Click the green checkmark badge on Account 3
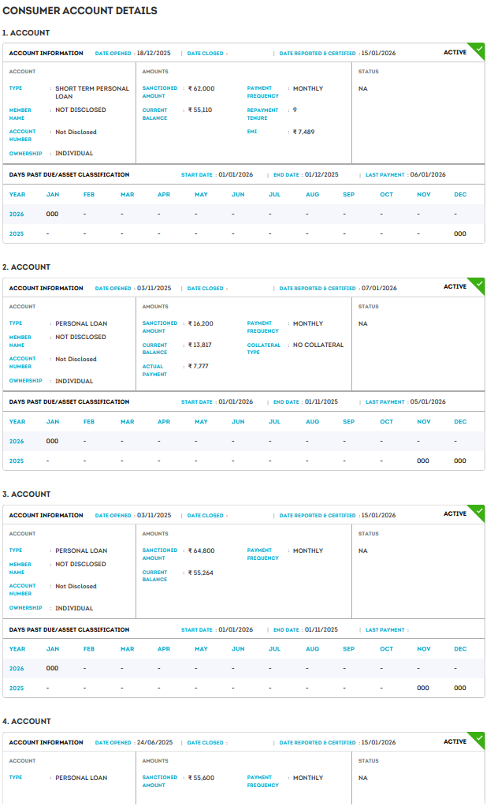The height and width of the screenshot is (806, 494). [x=478, y=511]
